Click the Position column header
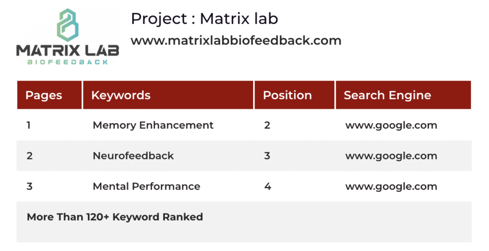This screenshot has height=251, width=489. (287, 95)
